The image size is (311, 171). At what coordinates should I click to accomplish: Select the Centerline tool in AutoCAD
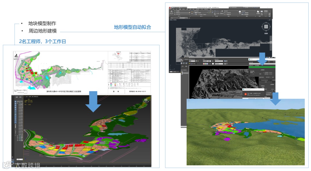pyautogui.click(x=218, y=12)
